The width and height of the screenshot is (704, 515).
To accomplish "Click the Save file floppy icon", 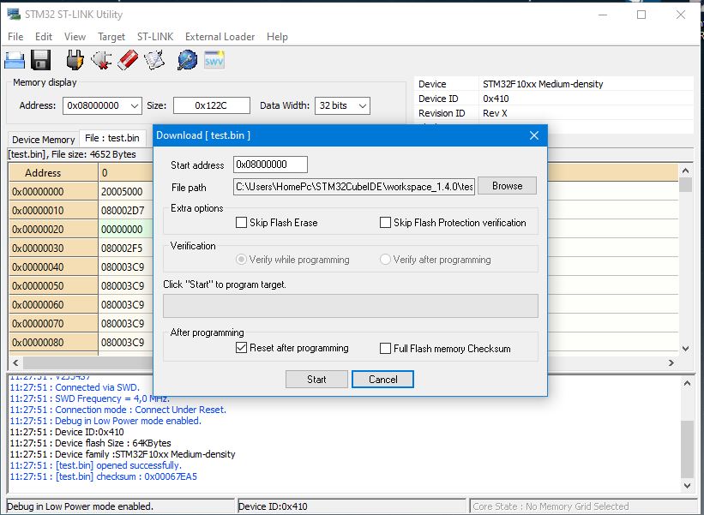I will coord(40,60).
